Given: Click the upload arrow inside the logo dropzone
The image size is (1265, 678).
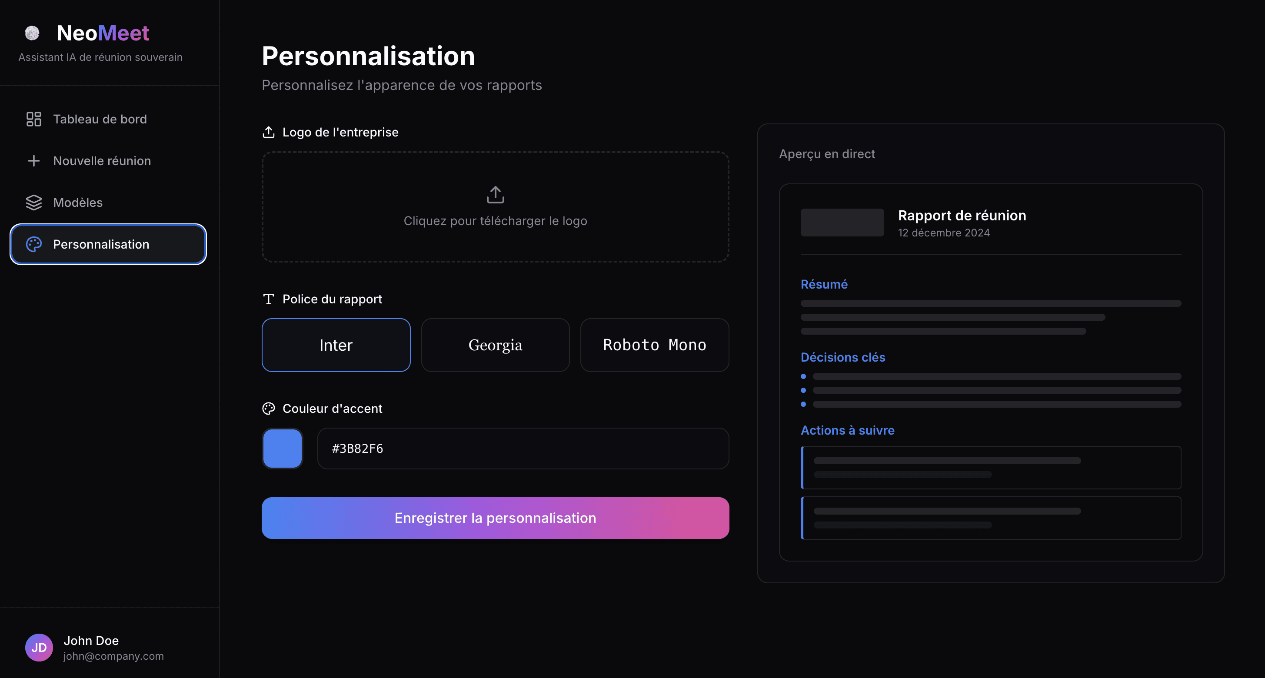Looking at the screenshot, I should point(495,194).
